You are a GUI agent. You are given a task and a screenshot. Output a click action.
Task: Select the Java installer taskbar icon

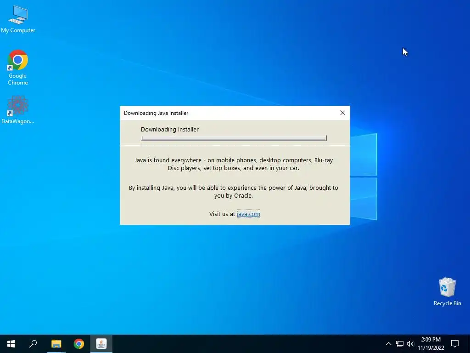[101, 344]
